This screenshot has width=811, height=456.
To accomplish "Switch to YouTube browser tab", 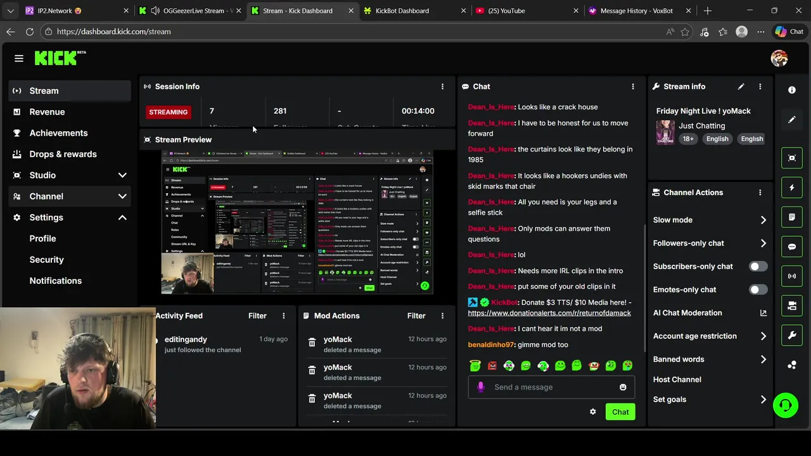I will tap(526, 11).
